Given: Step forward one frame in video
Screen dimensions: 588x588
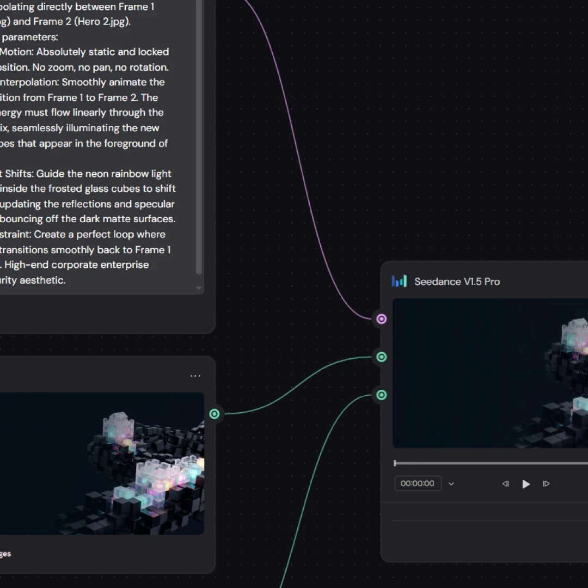Looking at the screenshot, I should click(x=546, y=484).
